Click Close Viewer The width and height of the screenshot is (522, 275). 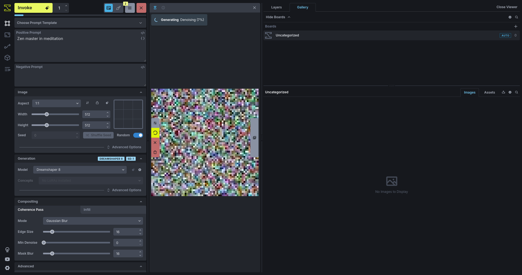pos(507,7)
